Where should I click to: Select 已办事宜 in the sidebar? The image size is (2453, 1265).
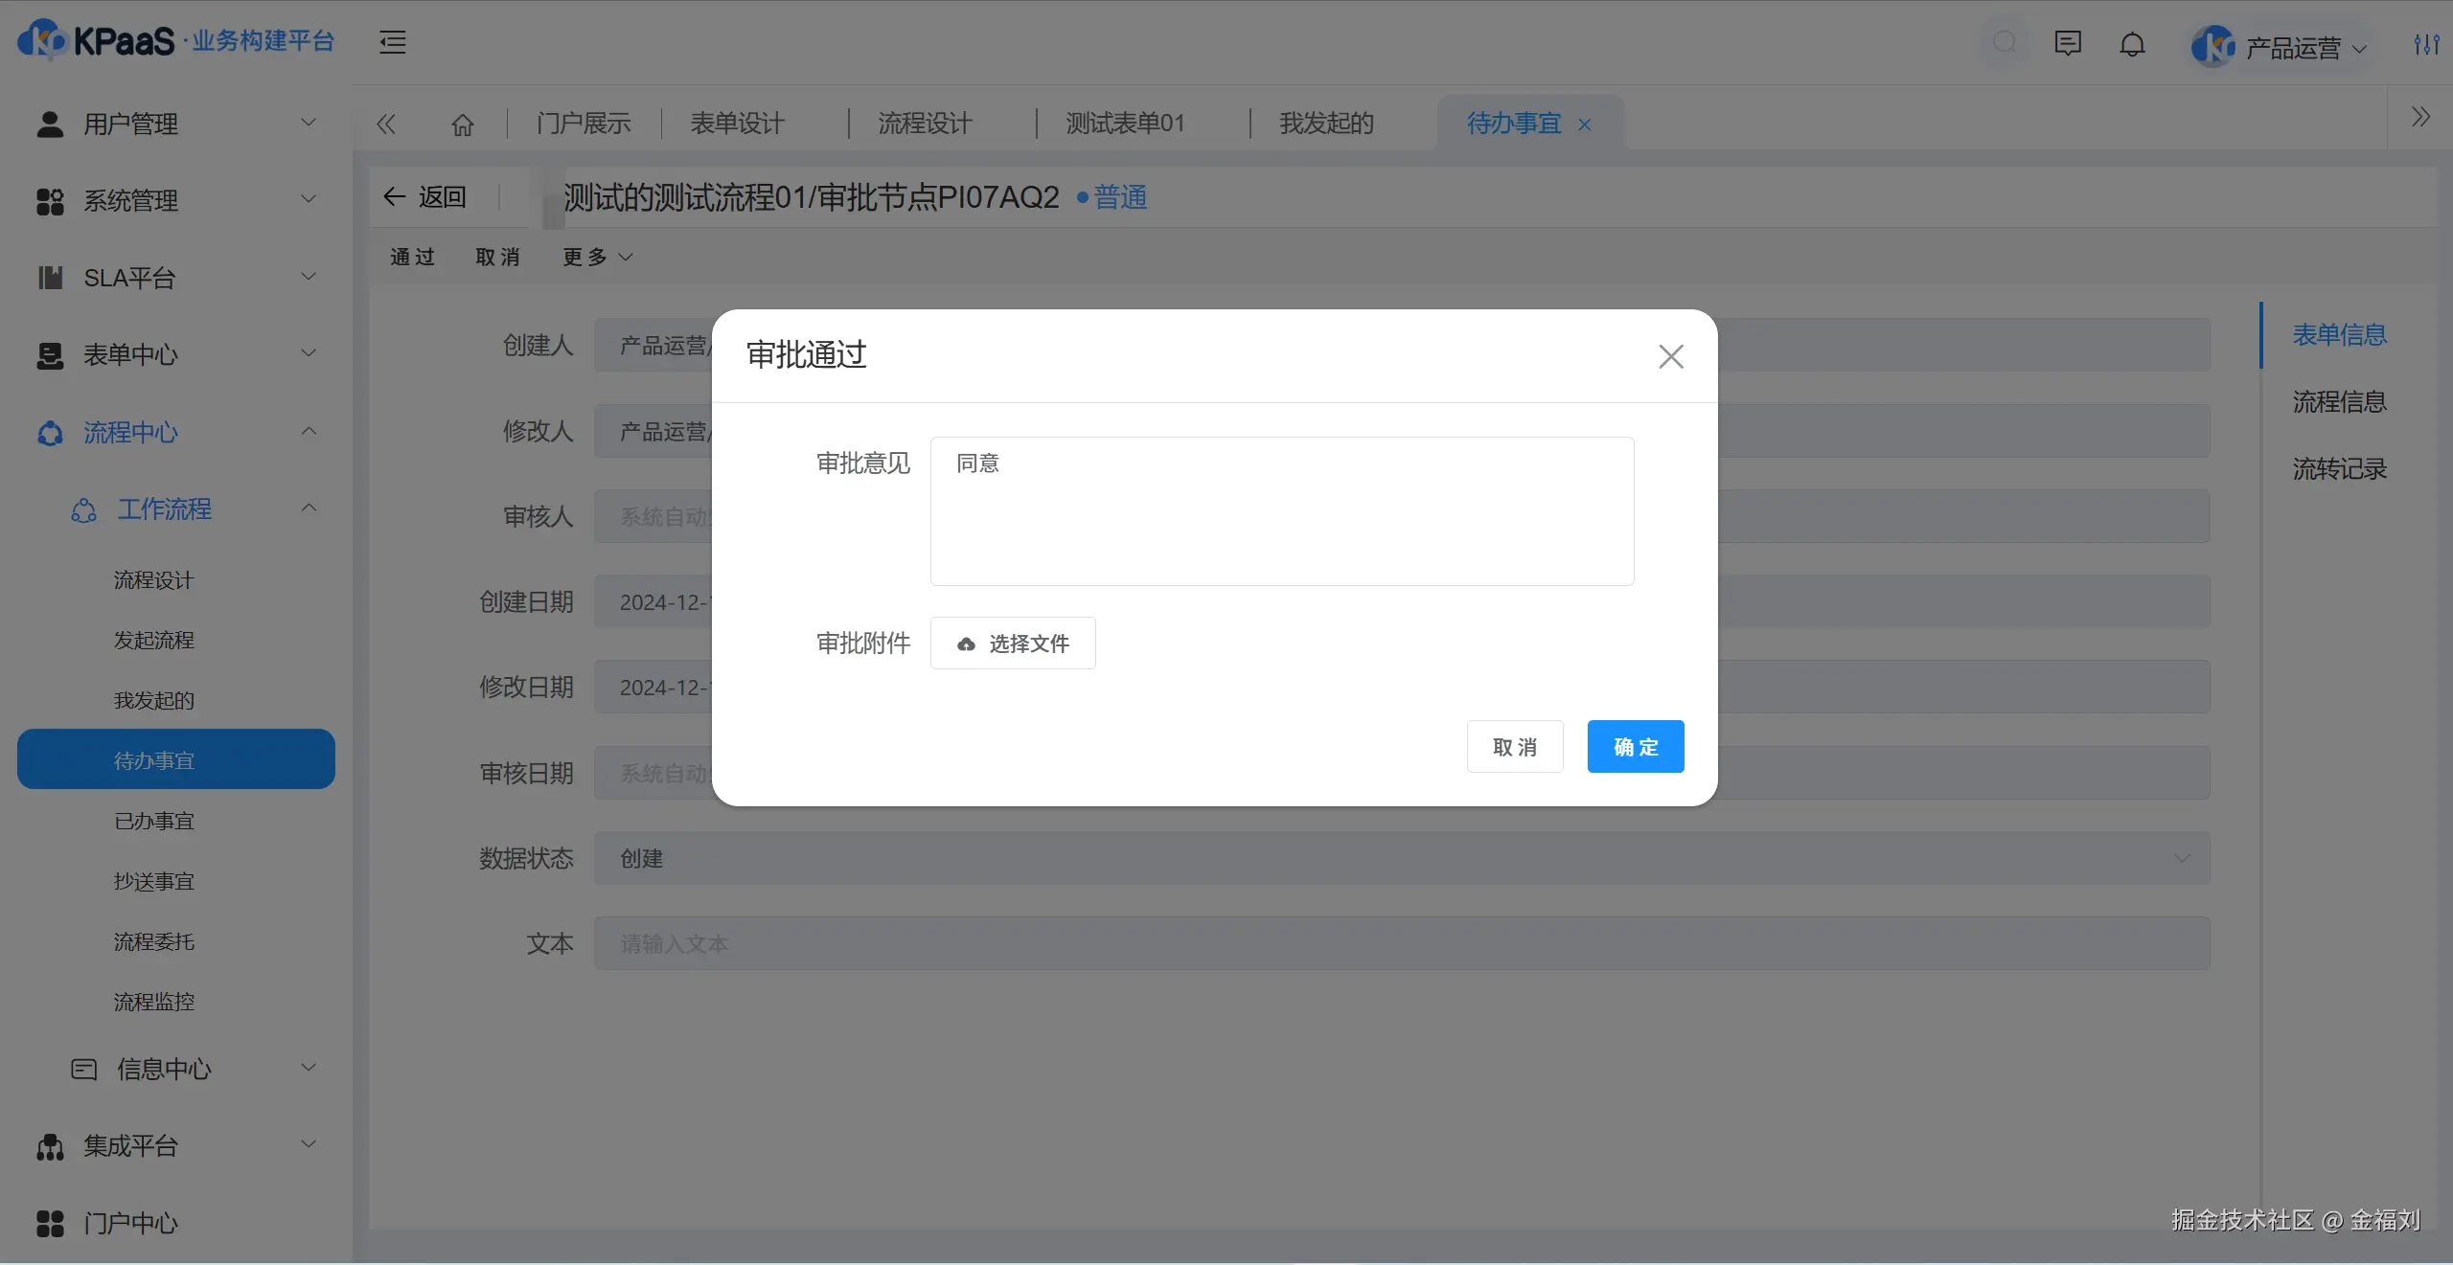coord(154,821)
